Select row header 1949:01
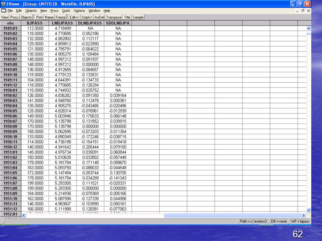 10,28
